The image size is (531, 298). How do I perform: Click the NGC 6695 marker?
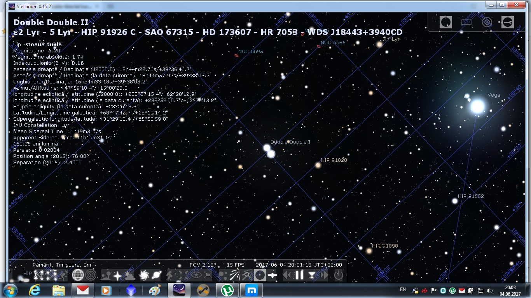236,55
